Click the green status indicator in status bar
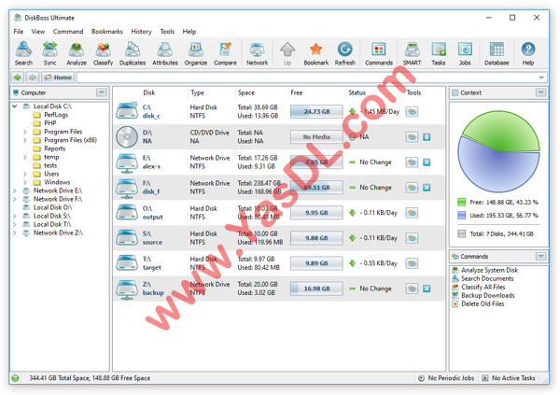 15,378
